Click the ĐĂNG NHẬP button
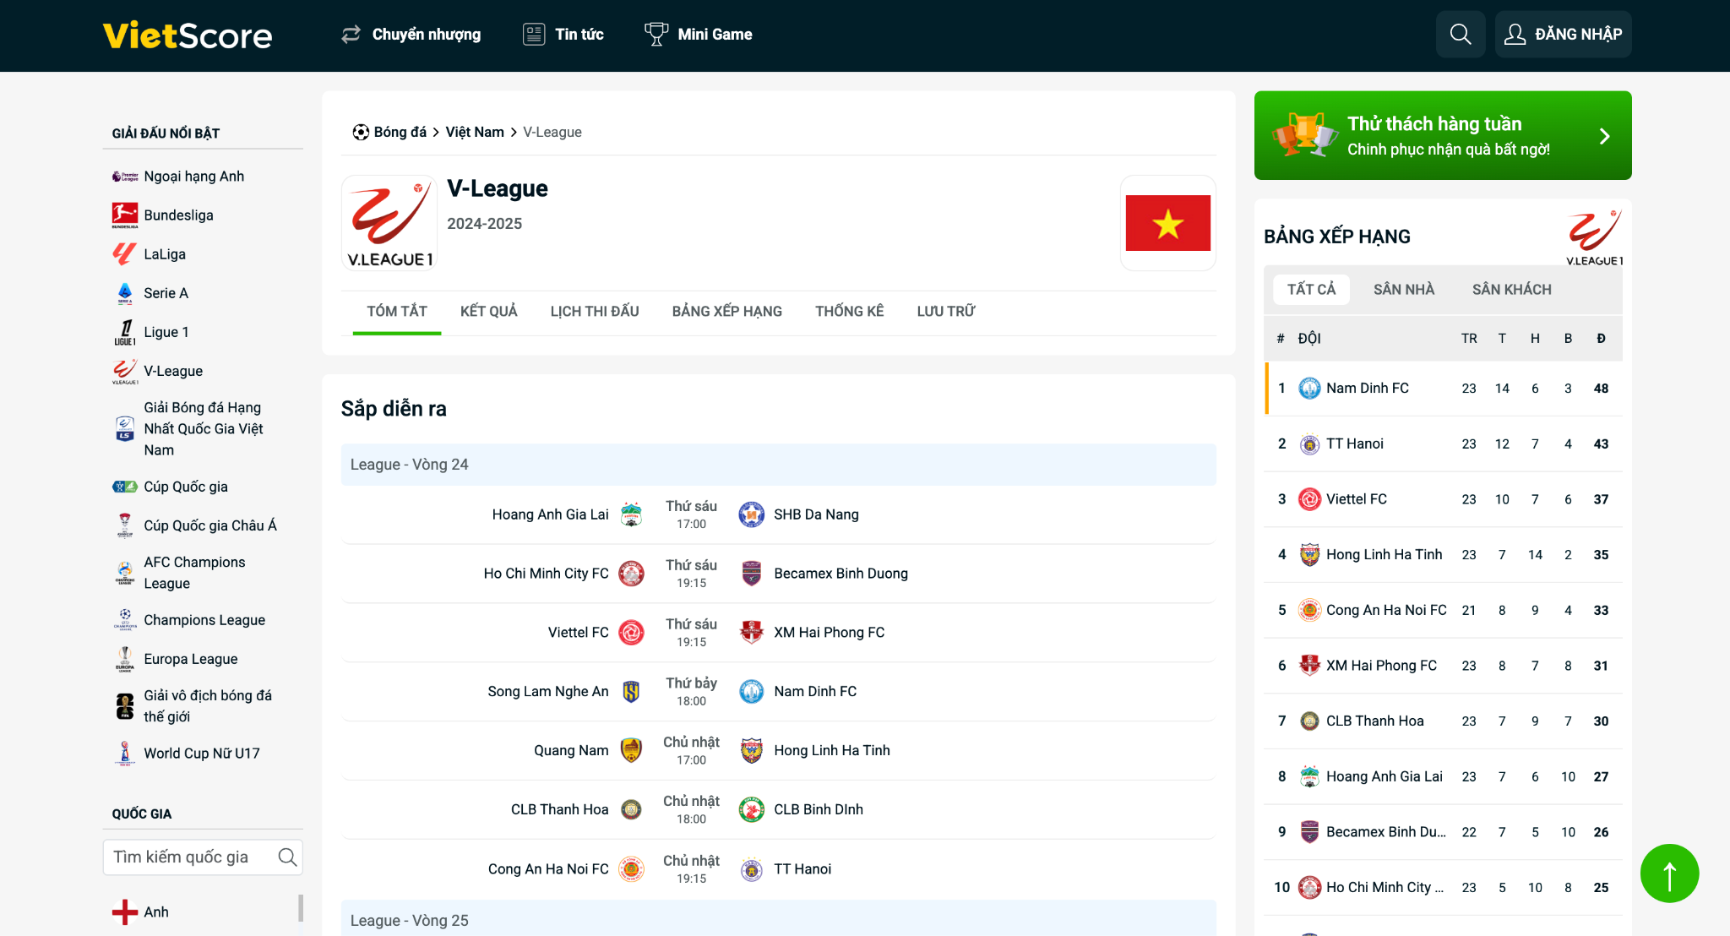This screenshot has height=936, width=1730. click(1563, 34)
